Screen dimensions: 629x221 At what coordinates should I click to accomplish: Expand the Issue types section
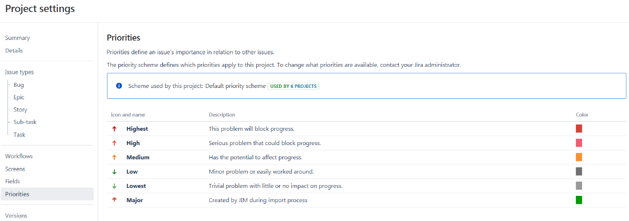click(19, 73)
